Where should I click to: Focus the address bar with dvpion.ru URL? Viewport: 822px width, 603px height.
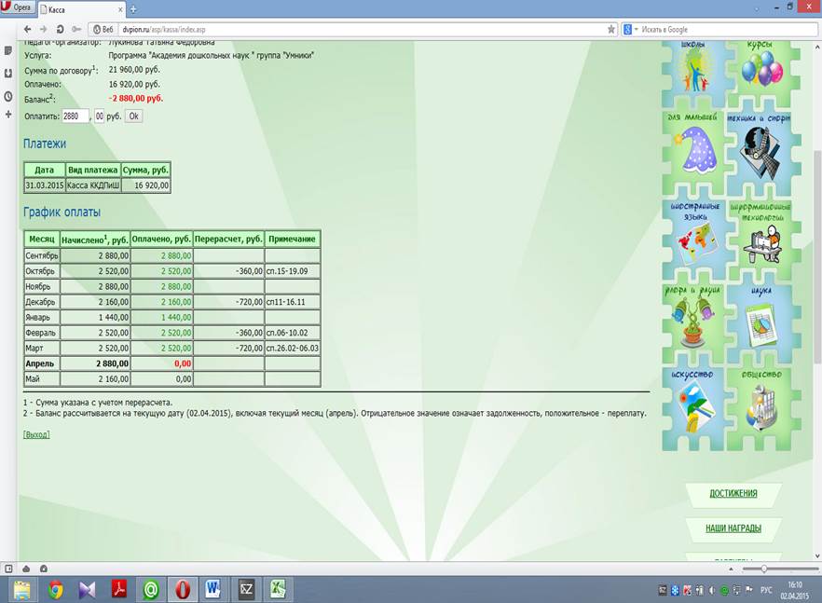click(x=362, y=30)
